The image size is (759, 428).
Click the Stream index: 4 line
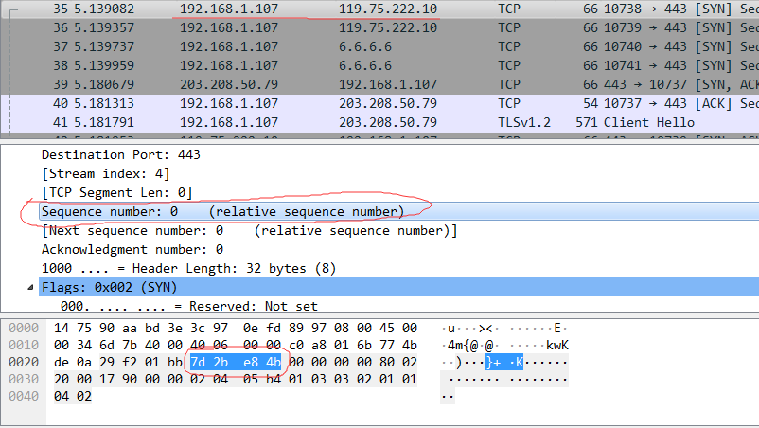[x=106, y=173]
